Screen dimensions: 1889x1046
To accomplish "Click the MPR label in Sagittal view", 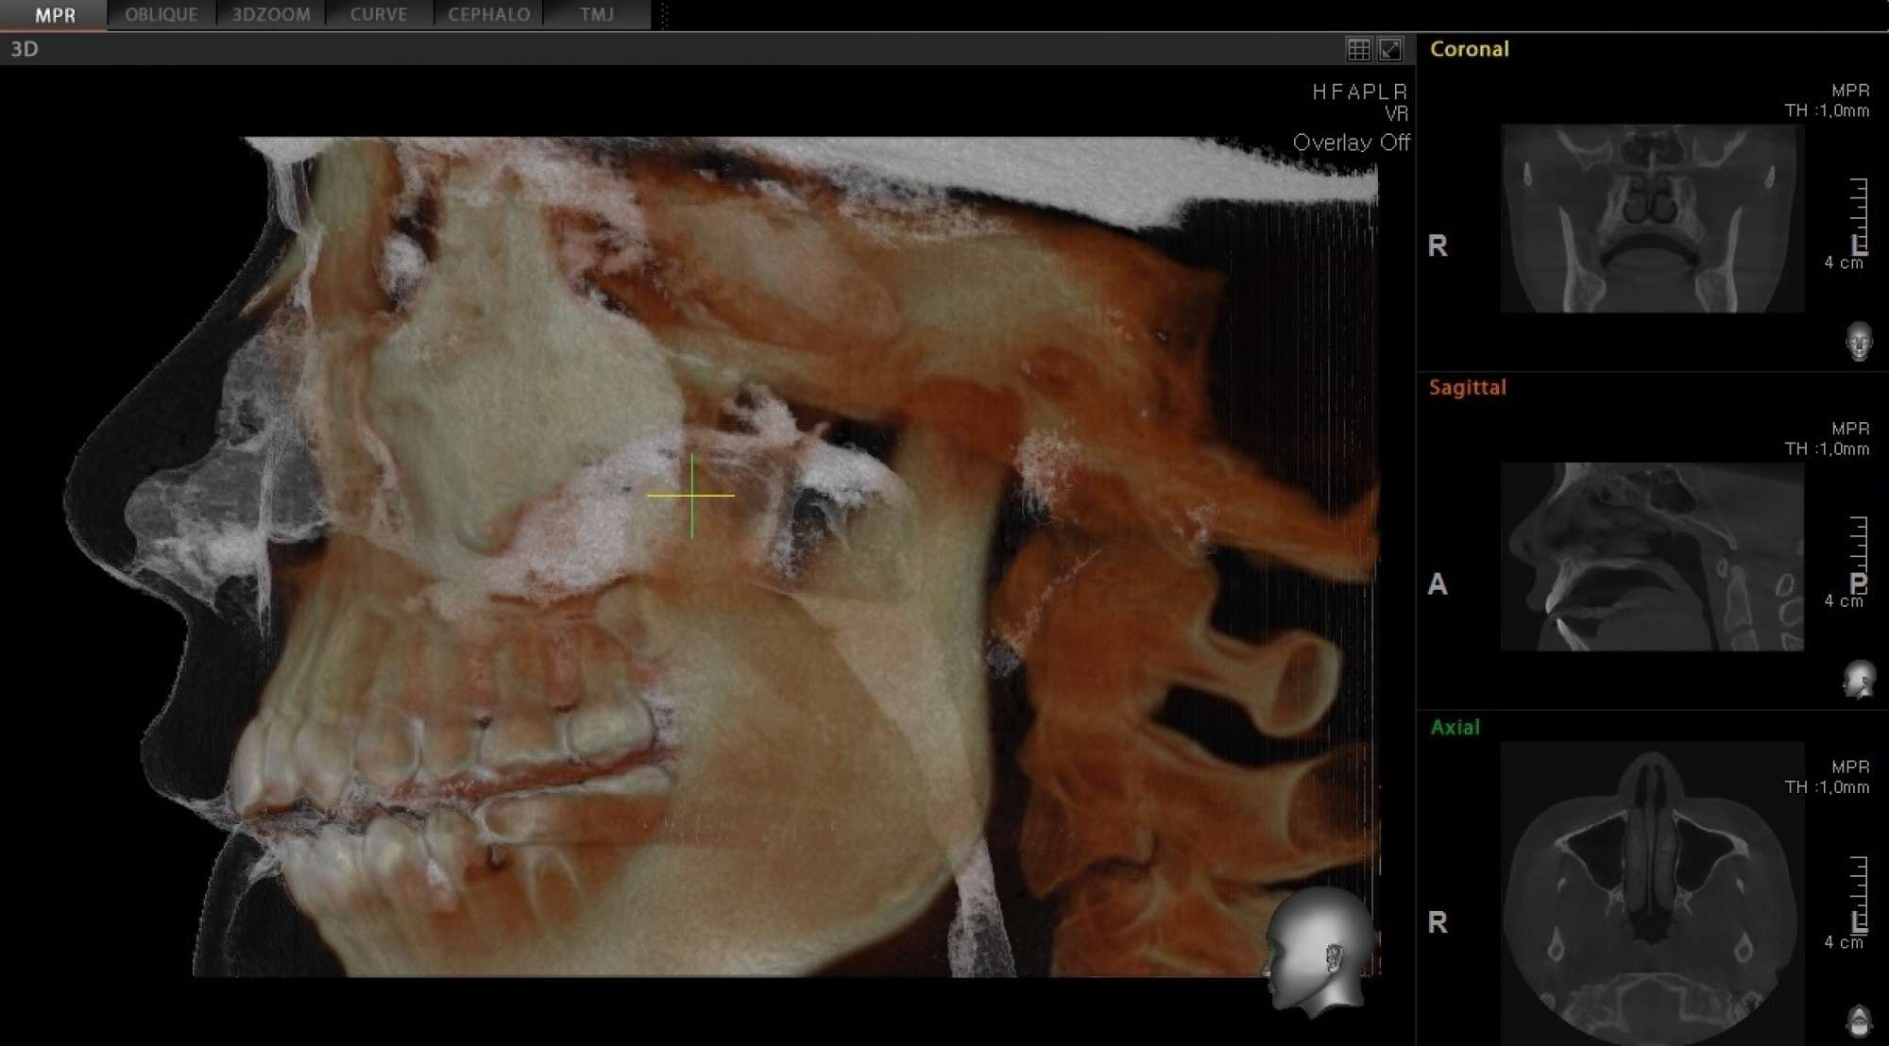I will (1850, 429).
